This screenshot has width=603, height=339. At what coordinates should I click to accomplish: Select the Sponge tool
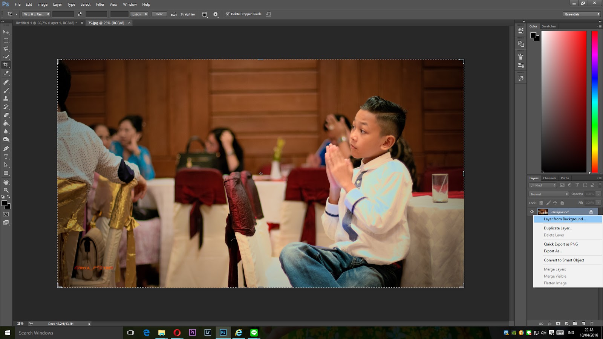point(6,140)
